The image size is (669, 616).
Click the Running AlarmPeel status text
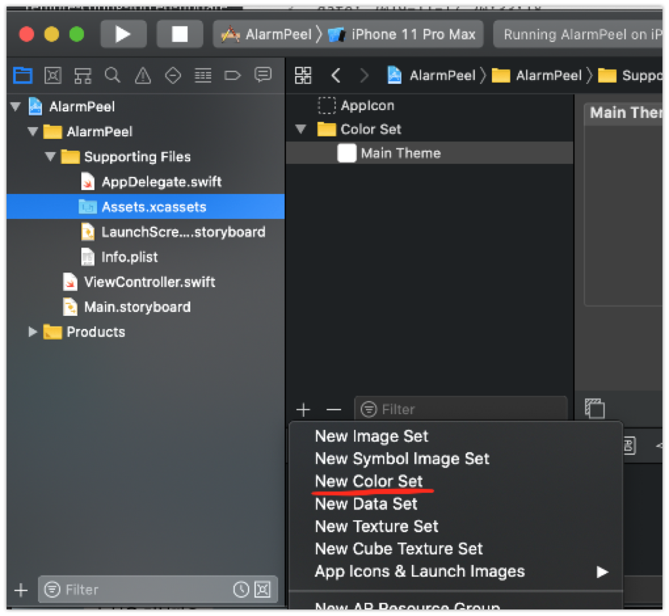coord(582,34)
